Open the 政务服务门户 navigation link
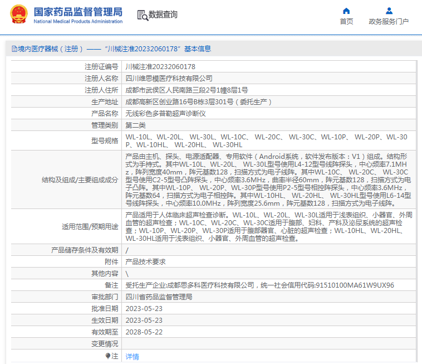Screen dimensions: 422x364 coord(389,22)
